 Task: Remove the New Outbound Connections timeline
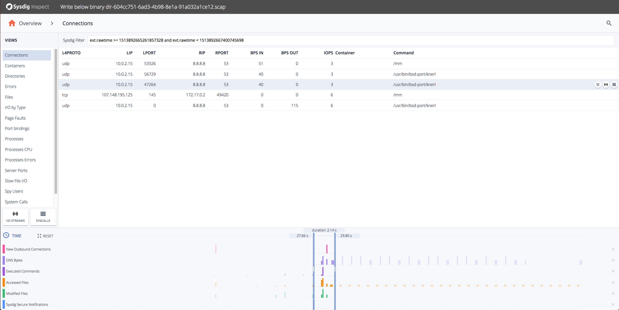pos(613,249)
